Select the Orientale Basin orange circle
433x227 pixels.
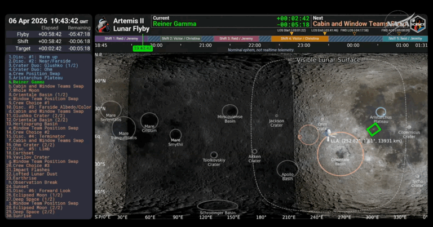click(339, 152)
